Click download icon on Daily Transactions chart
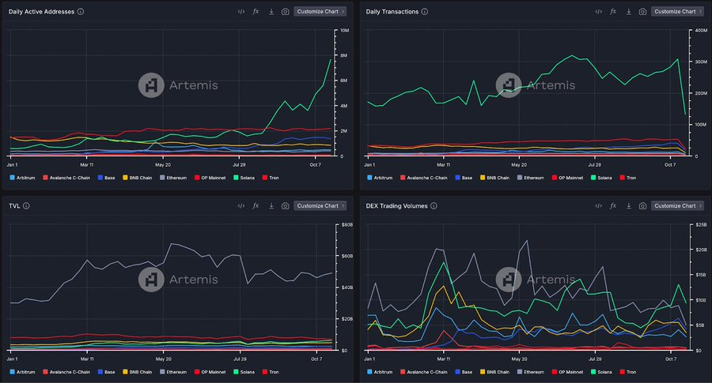712x383 pixels. [x=628, y=12]
